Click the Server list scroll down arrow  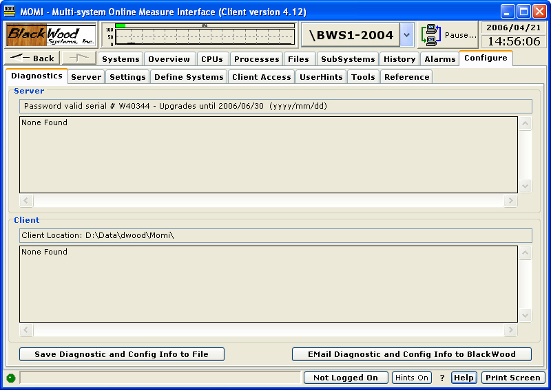point(525,186)
